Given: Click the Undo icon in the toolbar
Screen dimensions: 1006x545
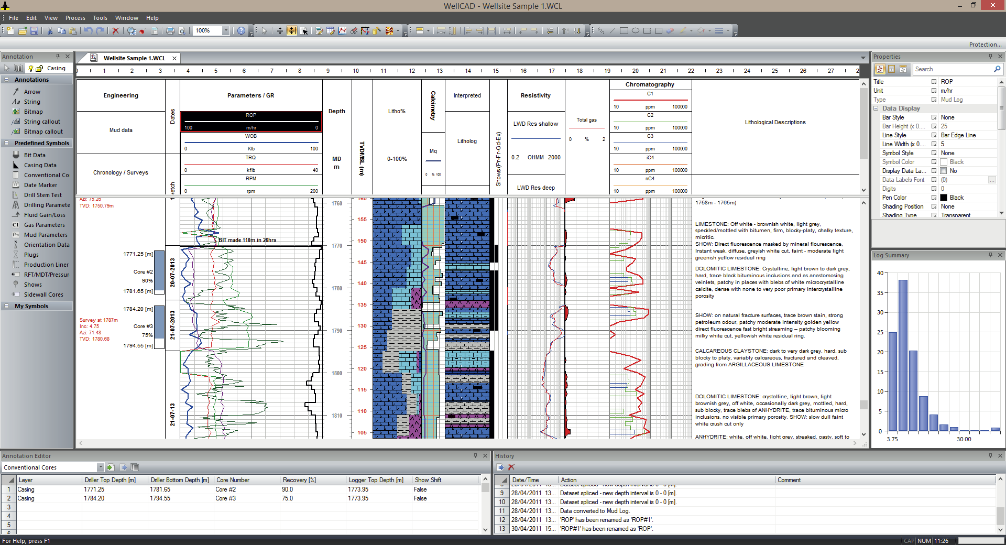Looking at the screenshot, I should coord(88,31).
